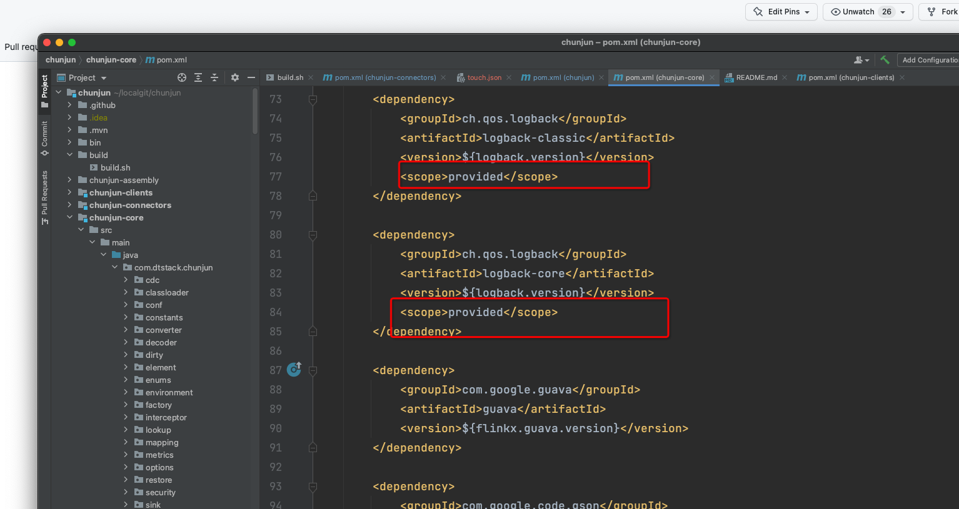Viewport: 959px width, 509px height.
Task: Click the green Build hammer icon
Action: tap(885, 59)
